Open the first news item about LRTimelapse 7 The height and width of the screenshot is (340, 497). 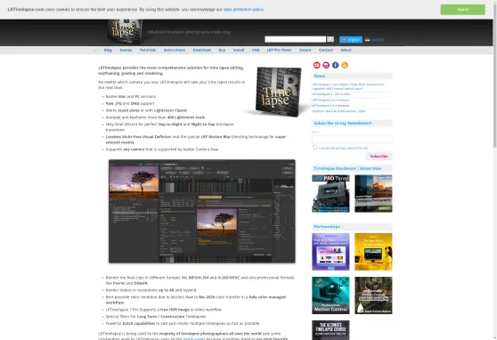point(347,86)
